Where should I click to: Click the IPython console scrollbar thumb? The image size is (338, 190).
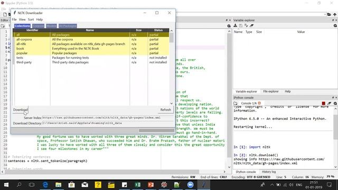pos(335,127)
